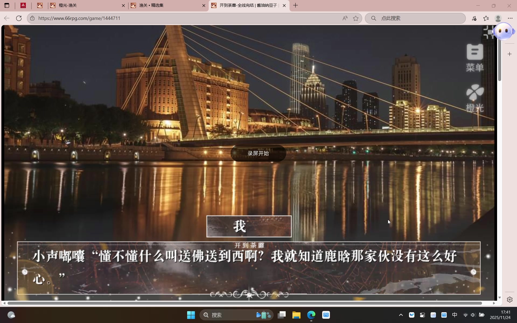Open the read aloud icon in address bar
The width and height of the screenshot is (517, 323).
[345, 18]
